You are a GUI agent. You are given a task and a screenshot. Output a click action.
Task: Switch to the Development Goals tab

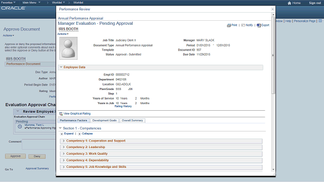pyautogui.click(x=104, y=120)
